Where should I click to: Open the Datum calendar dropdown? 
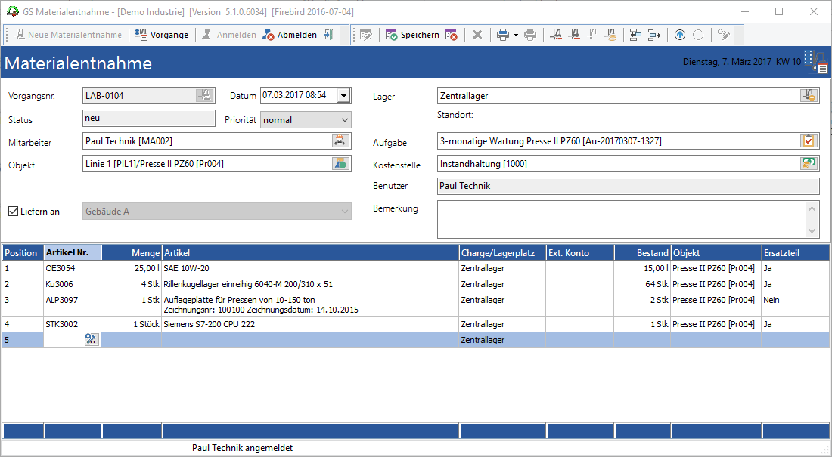(344, 96)
